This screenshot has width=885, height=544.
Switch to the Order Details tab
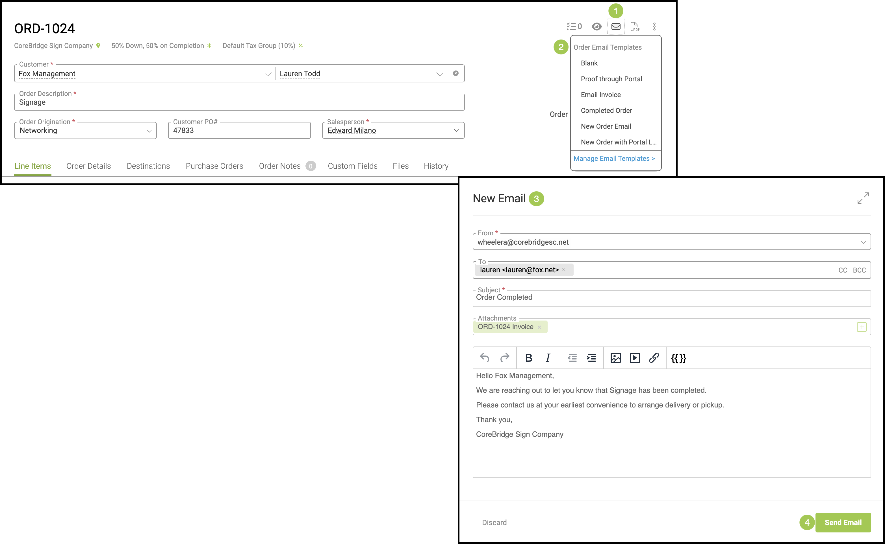(x=88, y=166)
